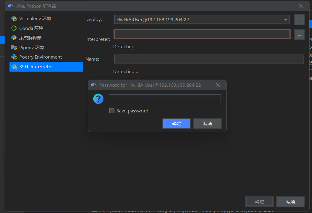Choose the Conda 环境 list entry
The image size is (312, 213).
[31, 28]
